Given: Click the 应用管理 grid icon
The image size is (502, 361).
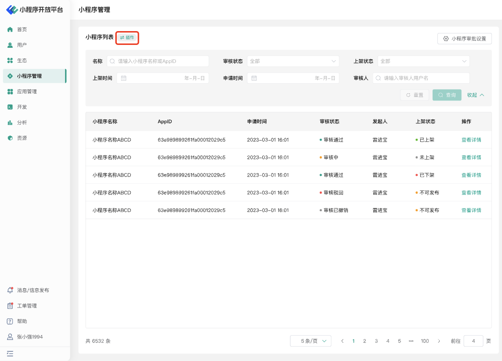Looking at the screenshot, I should click(x=10, y=92).
